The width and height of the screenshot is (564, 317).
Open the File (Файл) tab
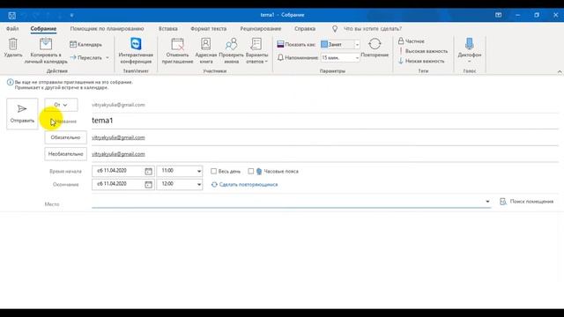[x=12, y=29]
